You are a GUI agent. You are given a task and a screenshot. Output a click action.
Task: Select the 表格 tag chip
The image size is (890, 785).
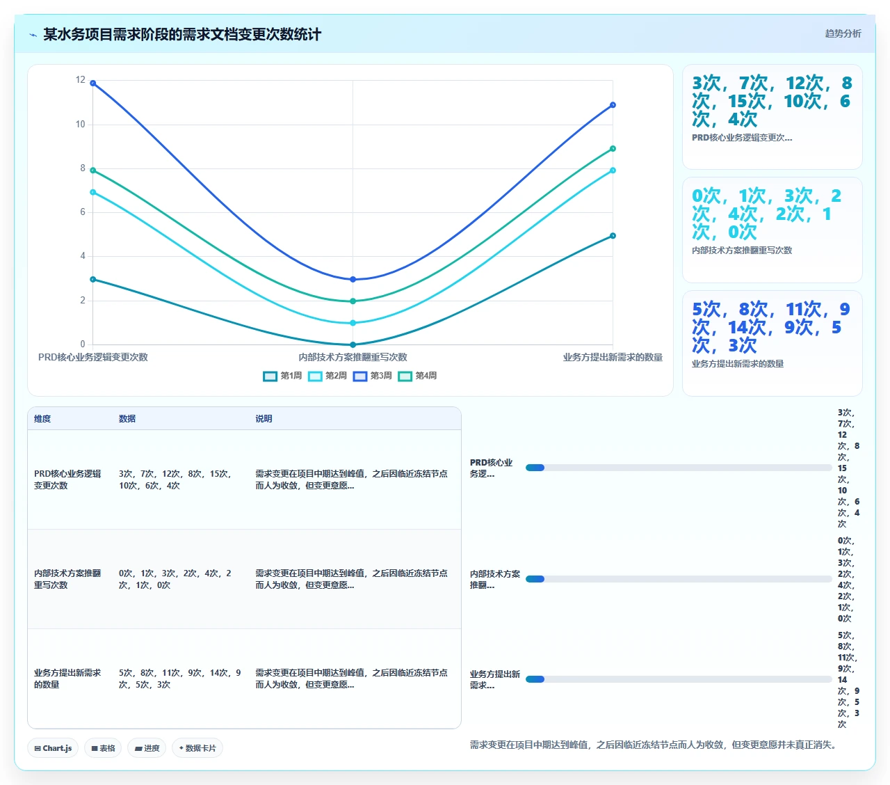coord(103,748)
